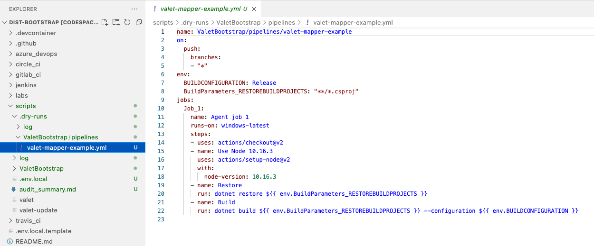Expand the .github folder
Image resolution: width=594 pixels, height=246 pixels.
[x=26, y=43]
